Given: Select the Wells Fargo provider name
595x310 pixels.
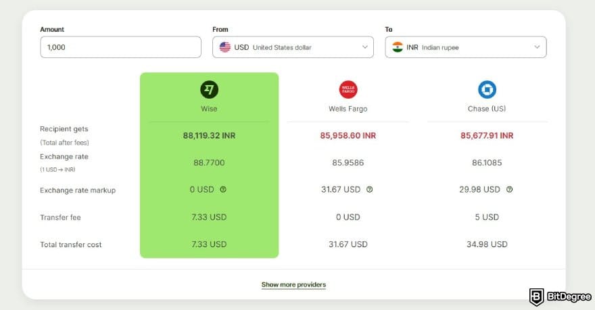Looking at the screenshot, I should tap(348, 108).
